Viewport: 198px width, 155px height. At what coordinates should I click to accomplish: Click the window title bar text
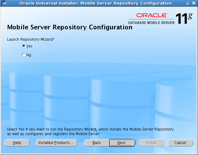(x=95, y=3)
